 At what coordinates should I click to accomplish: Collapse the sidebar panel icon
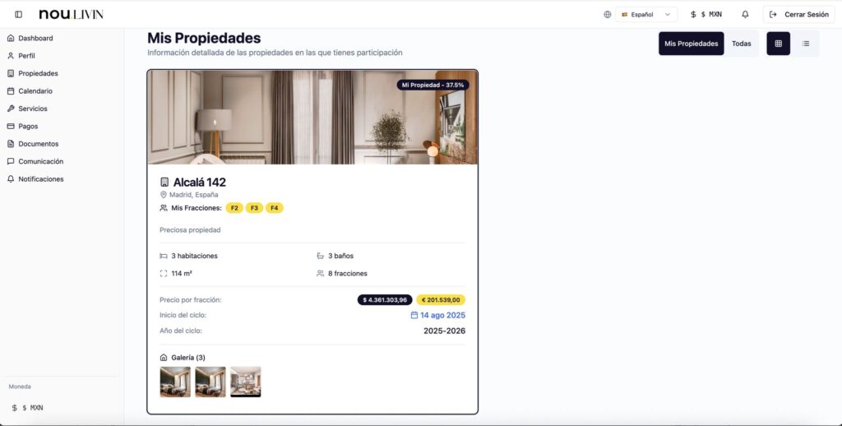pos(18,15)
